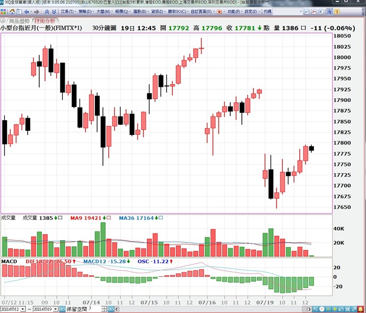The image size is (366, 313).
Task: Click the 成交量 panel title label
Action: (8, 218)
